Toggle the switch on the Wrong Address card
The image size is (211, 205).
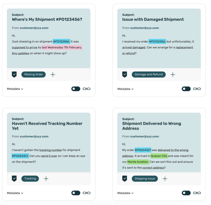(x=186, y=193)
